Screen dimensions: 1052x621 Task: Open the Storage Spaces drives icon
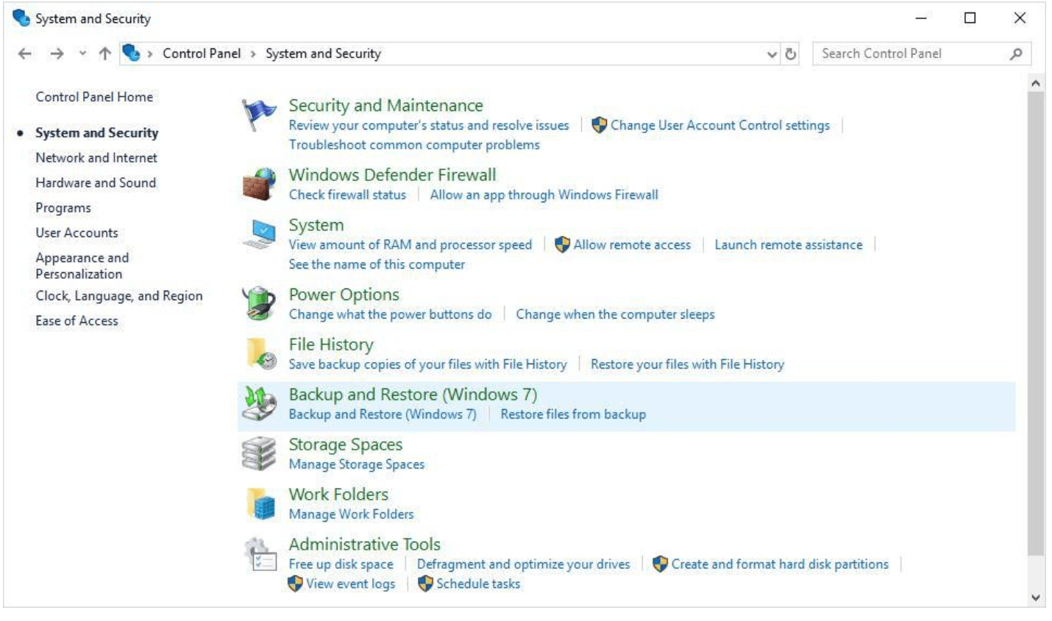(258, 454)
